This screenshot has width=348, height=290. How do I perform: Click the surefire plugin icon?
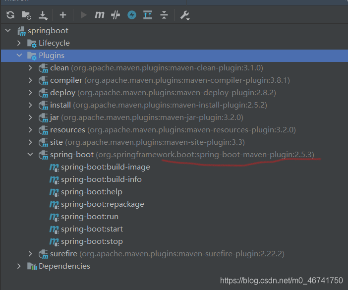[43, 254]
